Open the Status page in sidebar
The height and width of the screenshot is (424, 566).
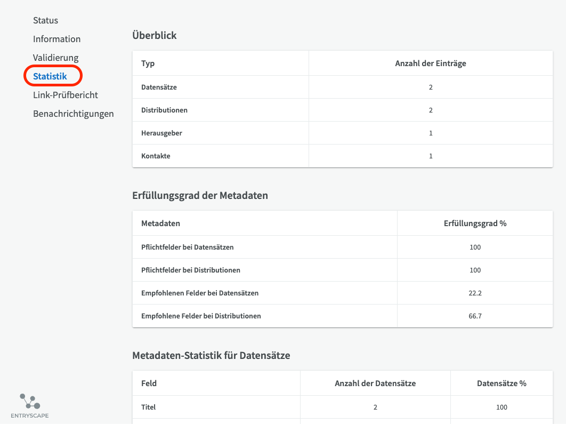click(45, 20)
